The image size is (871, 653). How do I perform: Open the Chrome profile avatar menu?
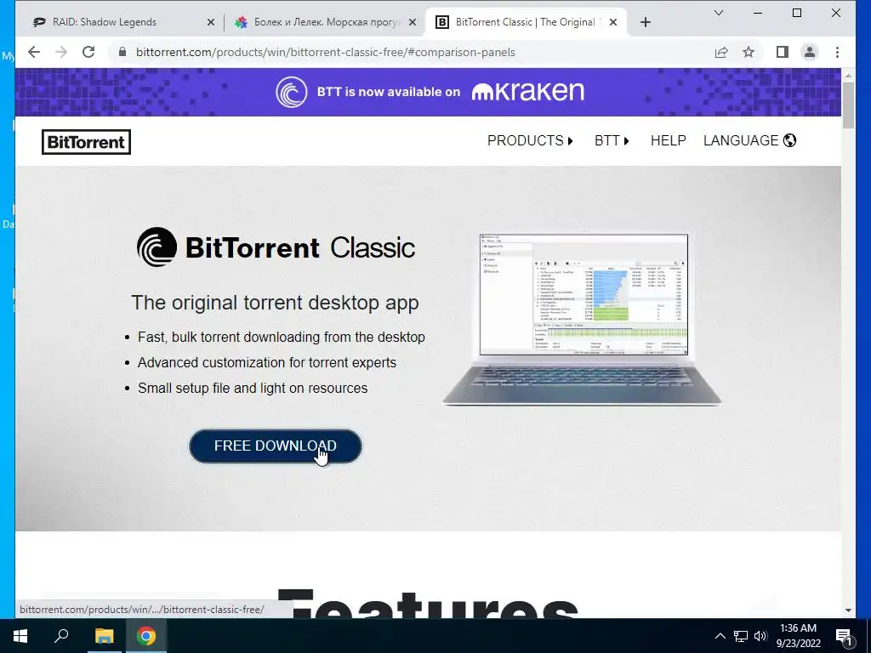click(810, 52)
